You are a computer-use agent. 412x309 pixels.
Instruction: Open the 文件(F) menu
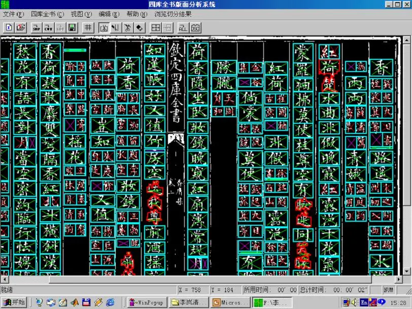pos(13,14)
